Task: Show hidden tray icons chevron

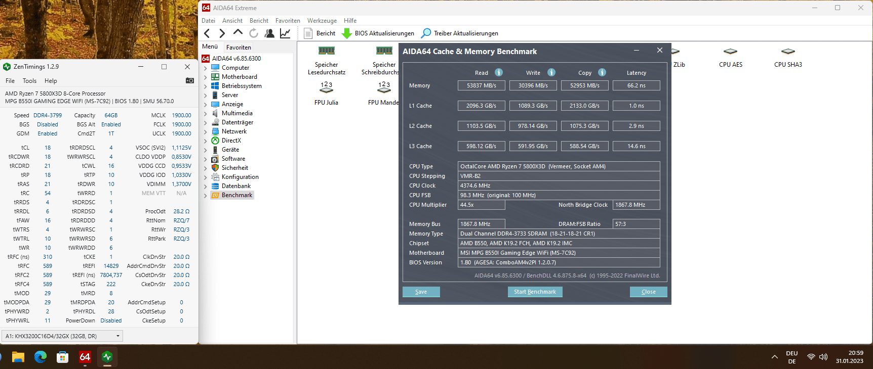Action: click(775, 357)
